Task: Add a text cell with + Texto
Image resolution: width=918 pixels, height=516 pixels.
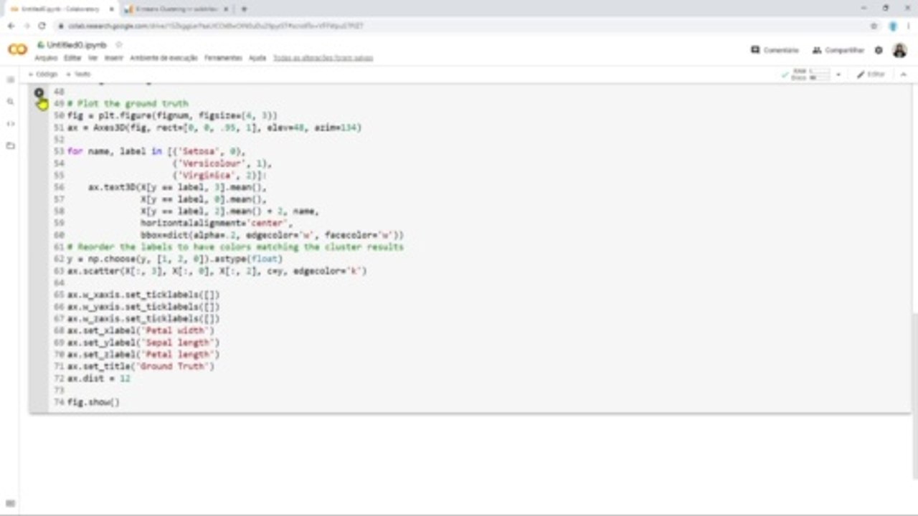Action: pyautogui.click(x=78, y=75)
